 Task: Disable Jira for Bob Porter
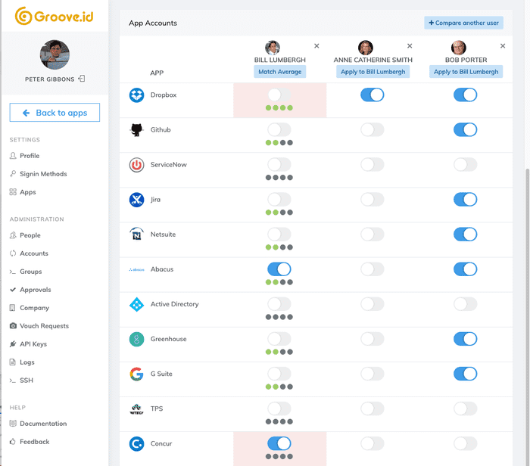(x=465, y=200)
